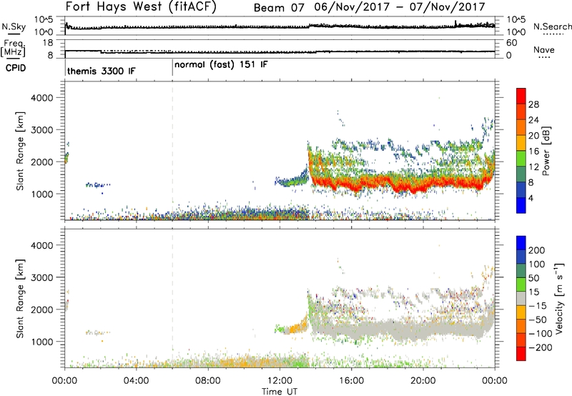
Task: Click 'Slant Range [km]' label of velocity panel
Action: [x=19, y=298]
